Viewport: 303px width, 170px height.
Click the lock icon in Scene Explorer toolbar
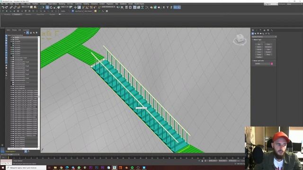tap(31, 33)
